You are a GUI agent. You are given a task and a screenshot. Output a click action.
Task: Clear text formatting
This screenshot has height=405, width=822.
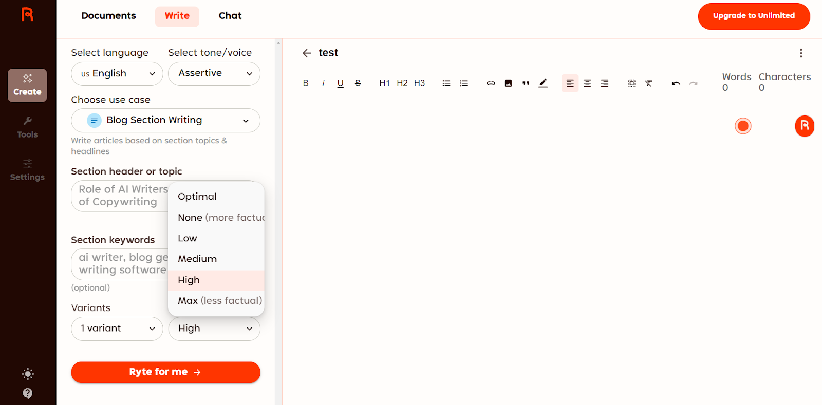click(x=649, y=83)
